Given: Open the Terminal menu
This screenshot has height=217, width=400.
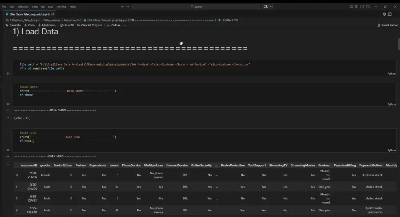Looking at the screenshot, I should tap(61, 7).
